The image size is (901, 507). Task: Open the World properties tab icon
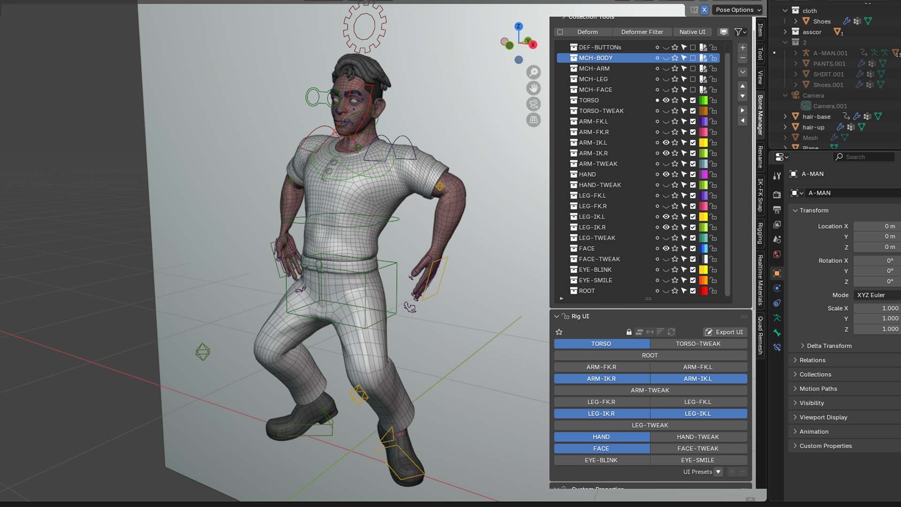[777, 254]
